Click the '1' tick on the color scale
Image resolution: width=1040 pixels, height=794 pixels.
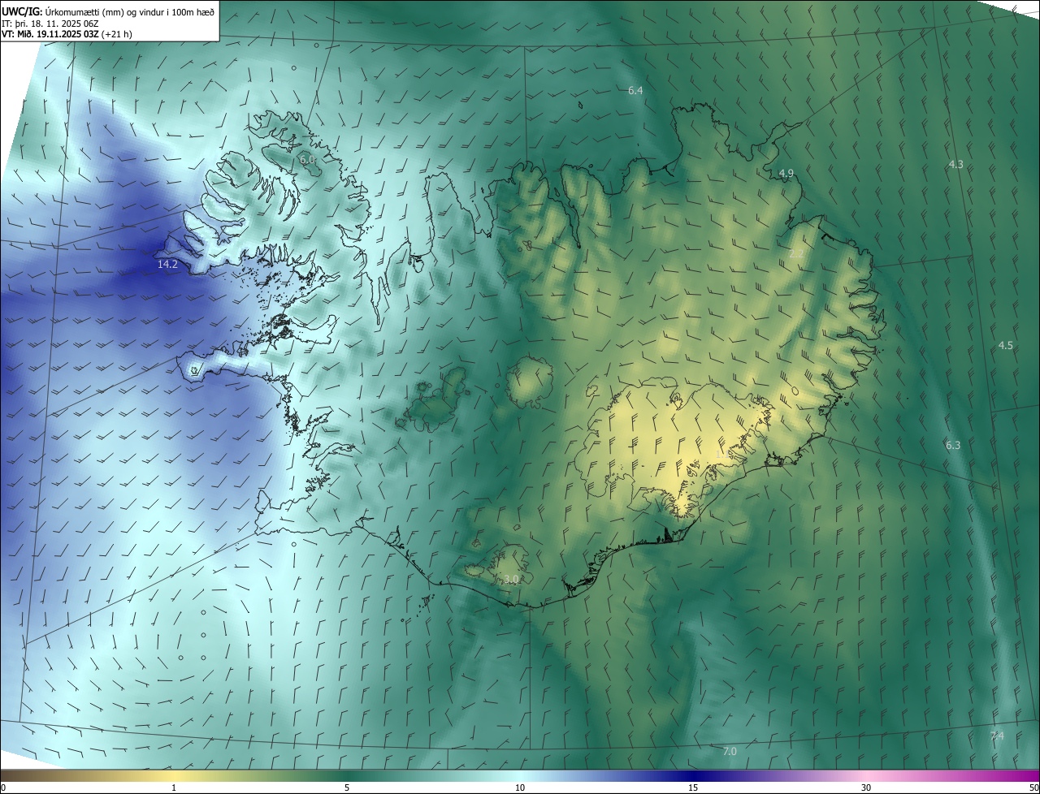tap(174, 788)
